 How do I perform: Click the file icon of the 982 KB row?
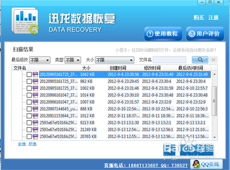[x=35, y=81]
